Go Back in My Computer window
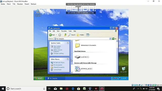Viewport: 162px width, 91px height. click(x=52, y=35)
